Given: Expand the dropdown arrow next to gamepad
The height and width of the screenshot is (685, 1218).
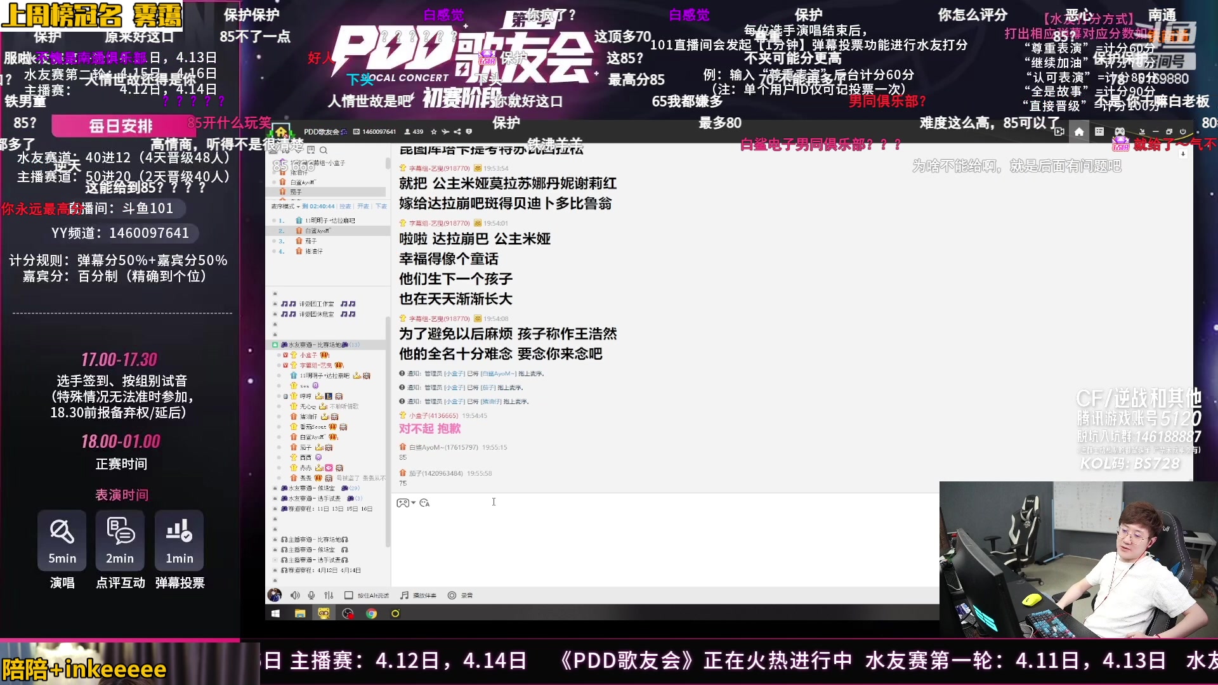Looking at the screenshot, I should (x=414, y=503).
